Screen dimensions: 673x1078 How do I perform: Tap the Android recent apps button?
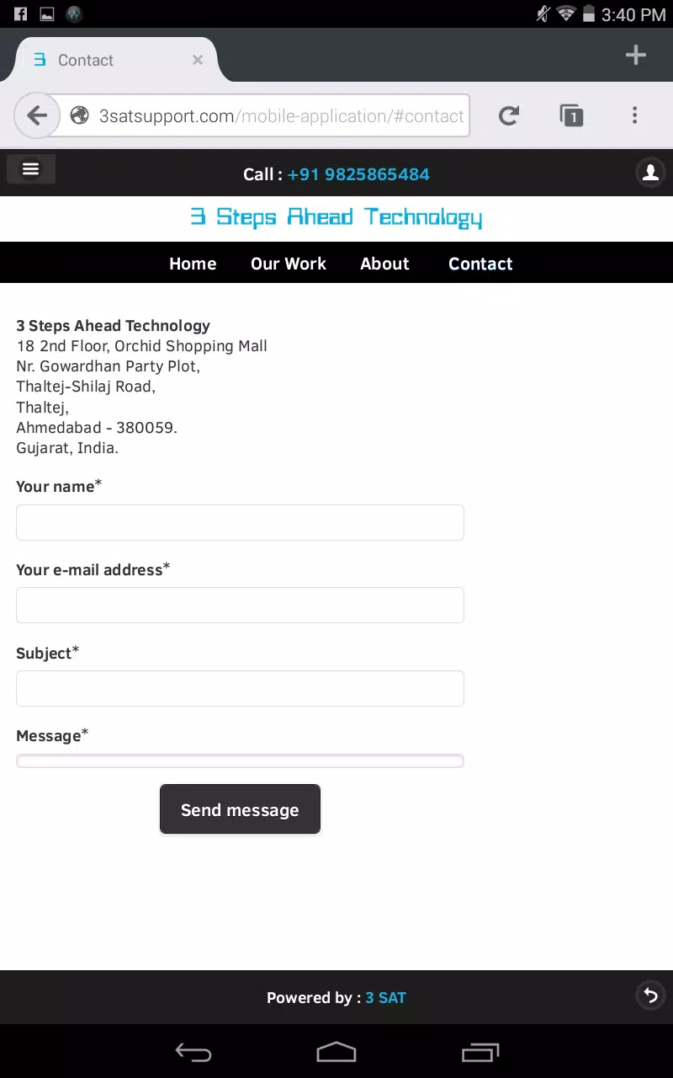pos(480,1052)
